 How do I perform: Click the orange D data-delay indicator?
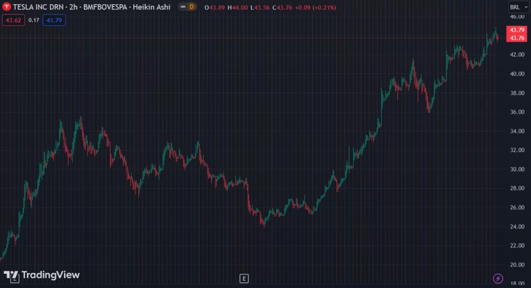[192, 7]
